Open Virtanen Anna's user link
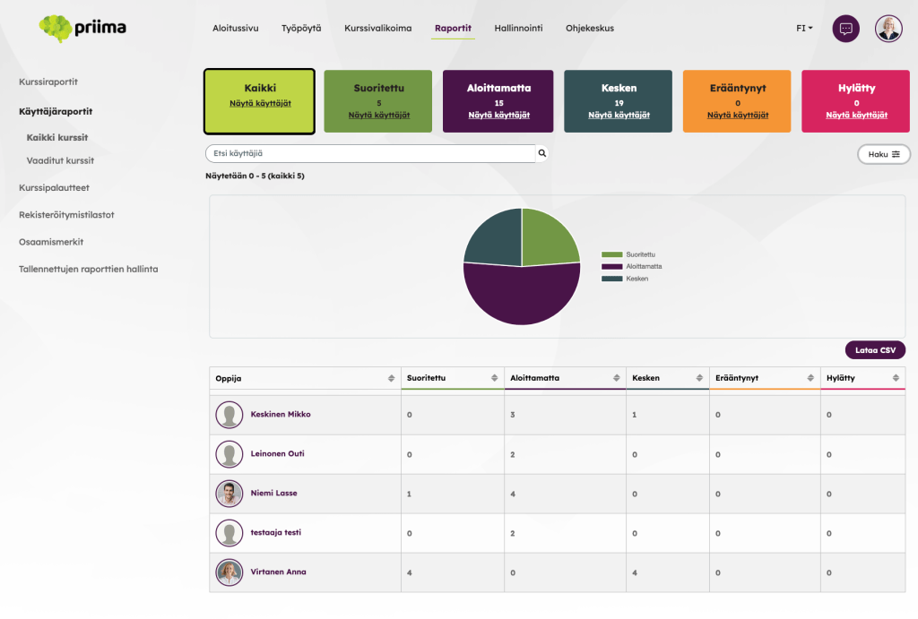Image resolution: width=918 pixels, height=619 pixels. [x=278, y=572]
